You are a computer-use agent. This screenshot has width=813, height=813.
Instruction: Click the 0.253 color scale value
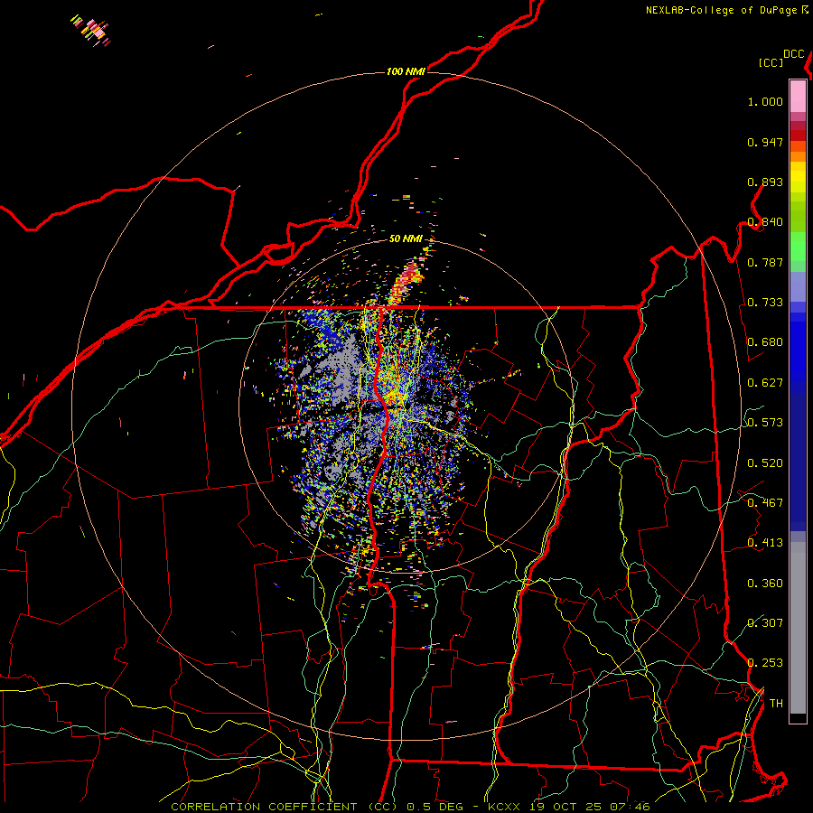pyautogui.click(x=765, y=663)
